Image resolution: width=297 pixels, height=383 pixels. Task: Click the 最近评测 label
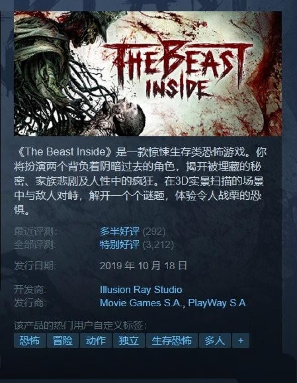[x=36, y=231]
